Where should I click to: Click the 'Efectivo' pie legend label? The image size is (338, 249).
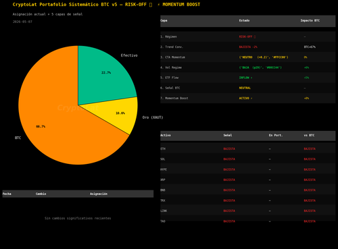point(129,55)
